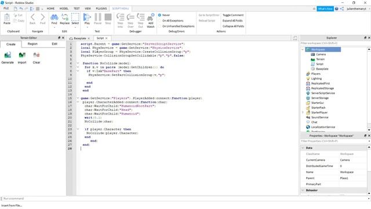Click the Toggle Comment action
The image size is (371, 209).
(x=233, y=15)
